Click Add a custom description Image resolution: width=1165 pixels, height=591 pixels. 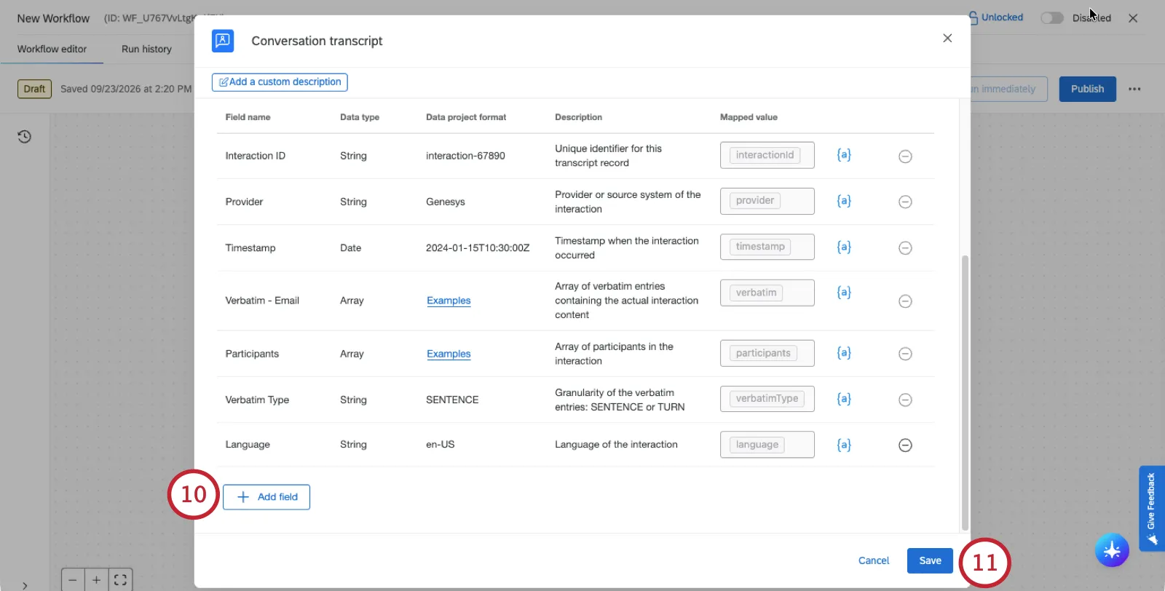280,82
